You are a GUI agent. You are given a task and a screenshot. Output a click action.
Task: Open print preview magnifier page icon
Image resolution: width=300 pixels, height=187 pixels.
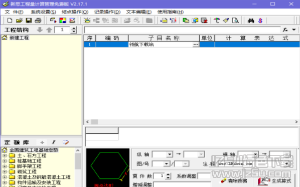click(x=235, y=21)
